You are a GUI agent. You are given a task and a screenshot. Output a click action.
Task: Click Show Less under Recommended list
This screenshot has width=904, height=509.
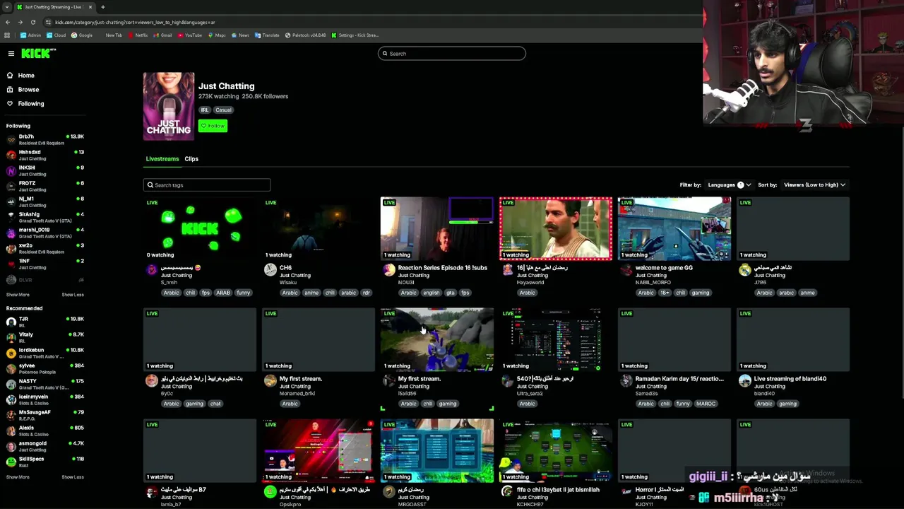click(x=73, y=477)
